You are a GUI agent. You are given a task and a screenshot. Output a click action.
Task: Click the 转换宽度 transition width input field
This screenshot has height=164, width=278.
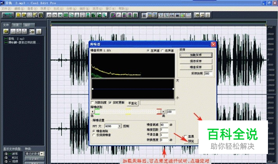(164, 140)
